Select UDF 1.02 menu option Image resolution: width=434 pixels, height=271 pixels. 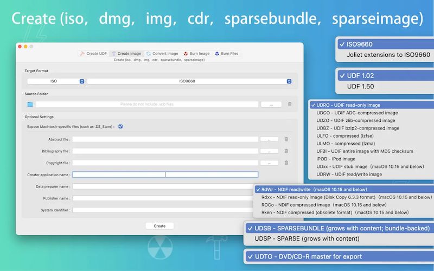click(386, 75)
